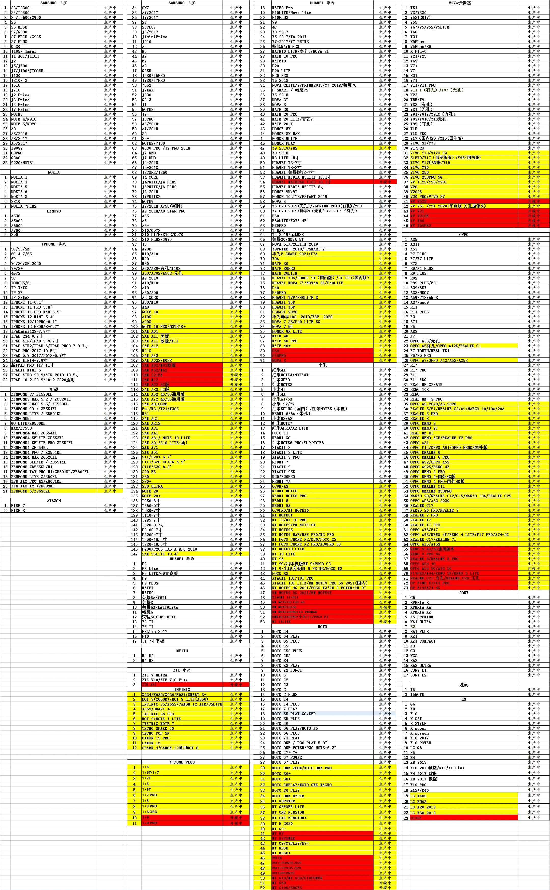Click the MATE9 Pro cell

(322, 8)
